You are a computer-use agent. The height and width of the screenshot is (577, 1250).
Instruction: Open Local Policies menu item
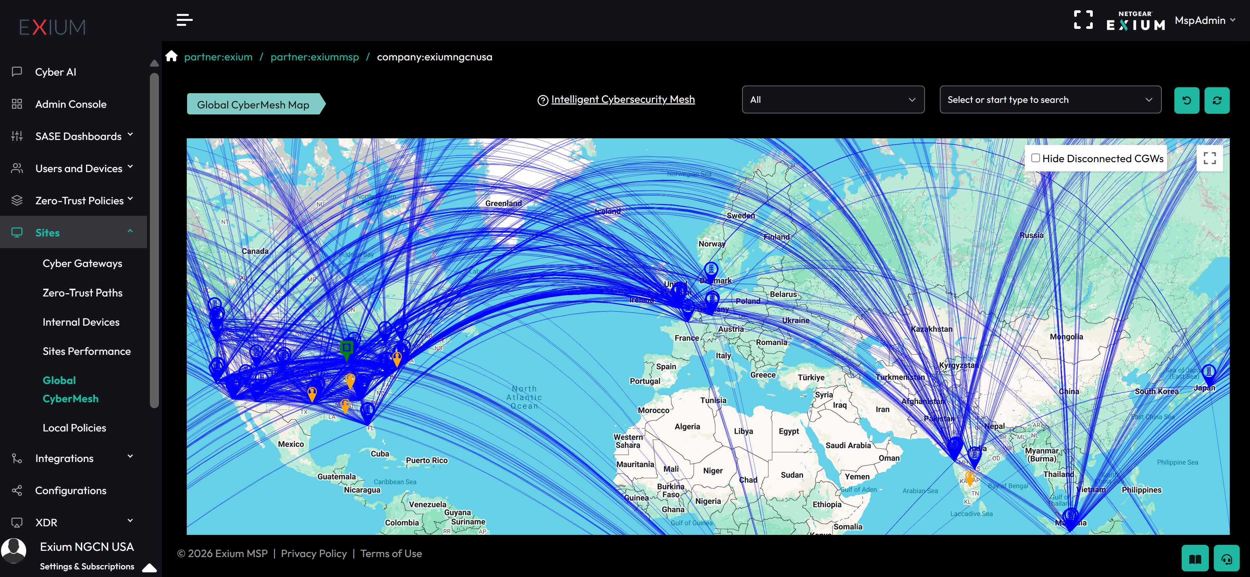74,428
